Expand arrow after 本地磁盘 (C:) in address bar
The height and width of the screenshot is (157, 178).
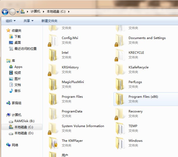click(x=69, y=12)
